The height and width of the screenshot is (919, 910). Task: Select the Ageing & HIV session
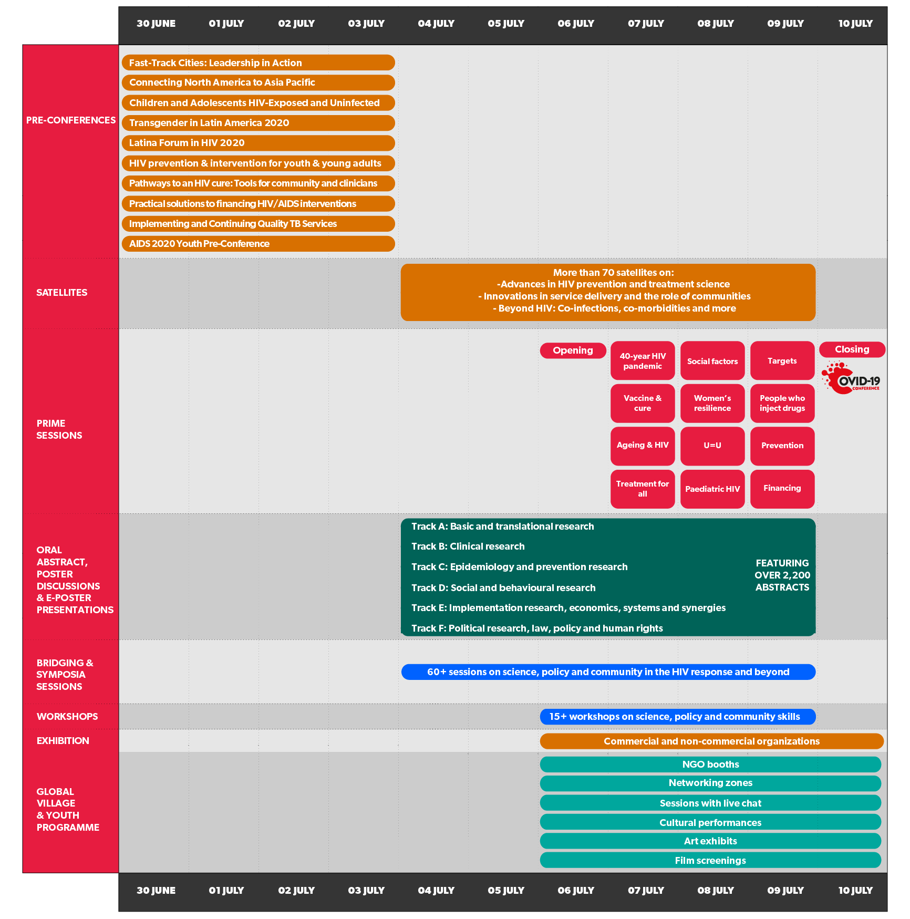click(643, 446)
